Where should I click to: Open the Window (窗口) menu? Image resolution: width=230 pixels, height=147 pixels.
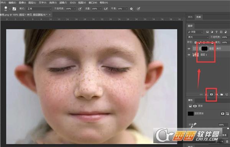[93, 3]
